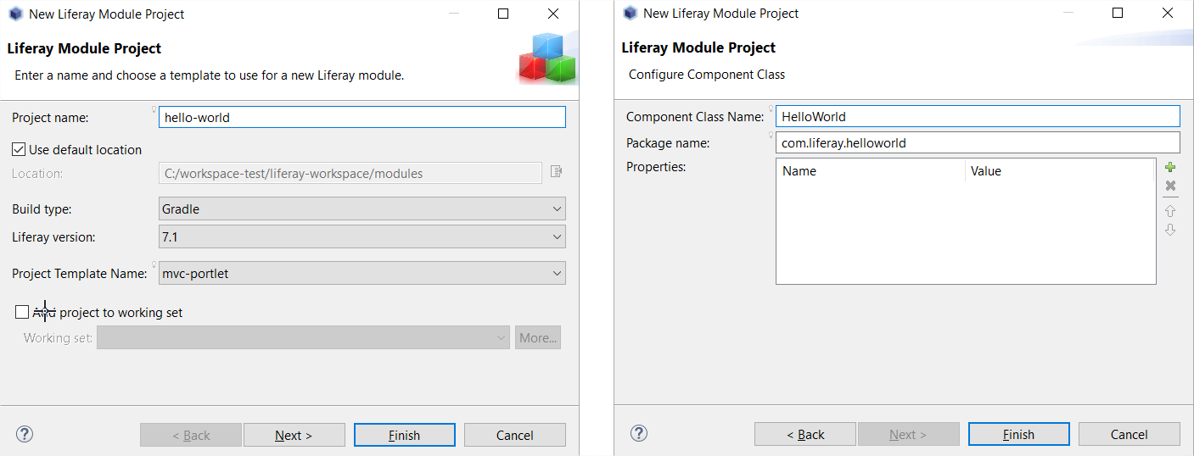Enable Add project to working set checkbox
Image resolution: width=1194 pixels, height=456 pixels.
pyautogui.click(x=22, y=312)
